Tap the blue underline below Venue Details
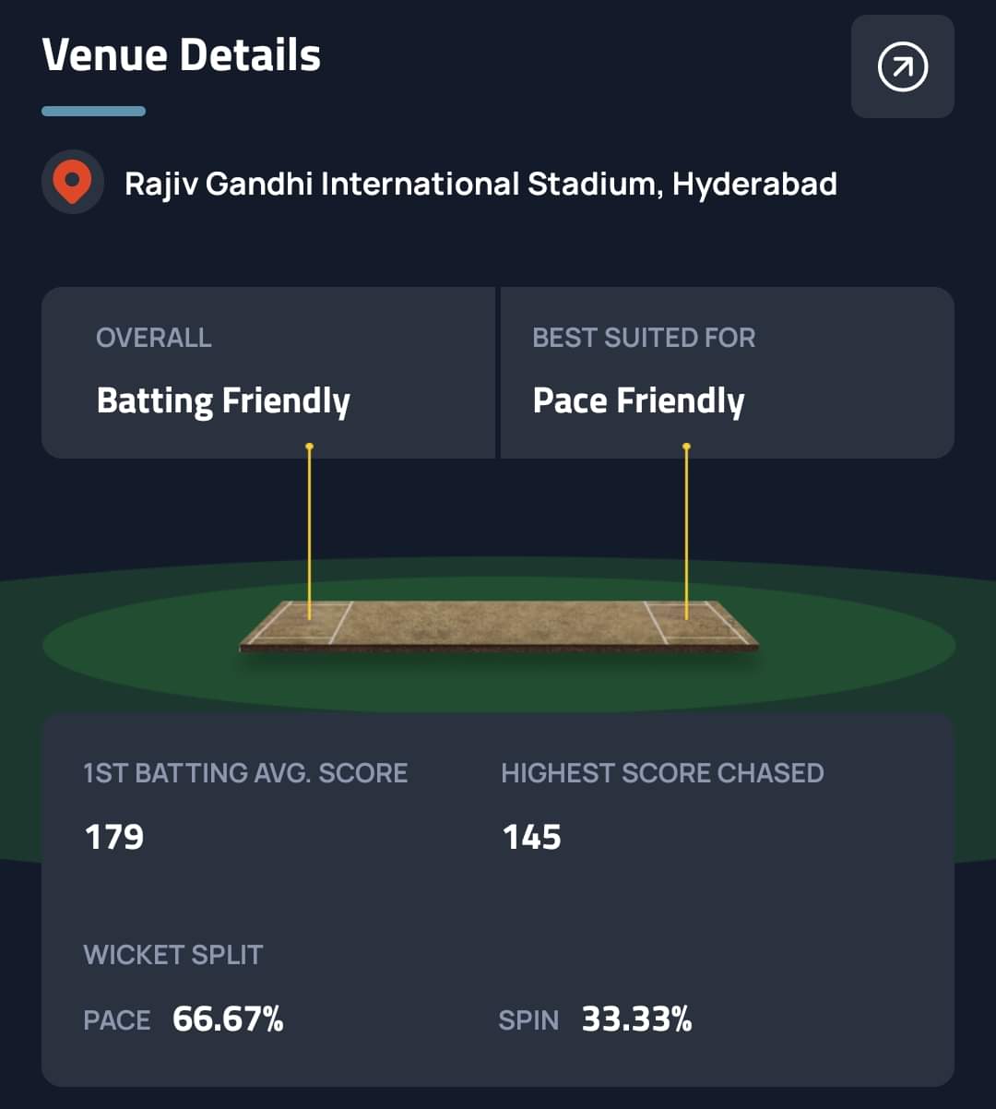The height and width of the screenshot is (1109, 996). (93, 112)
